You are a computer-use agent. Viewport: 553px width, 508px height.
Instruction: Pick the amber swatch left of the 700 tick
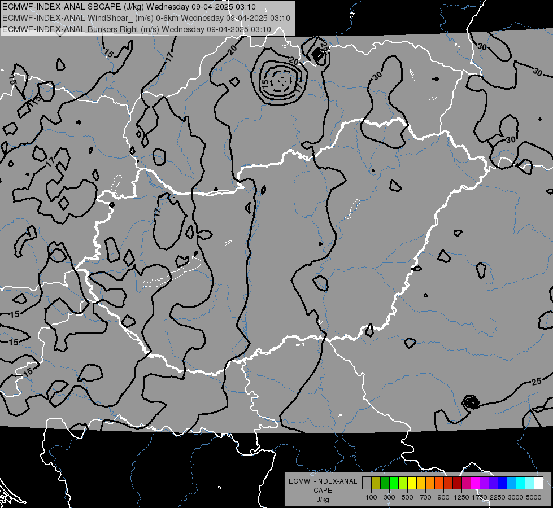[421, 483]
